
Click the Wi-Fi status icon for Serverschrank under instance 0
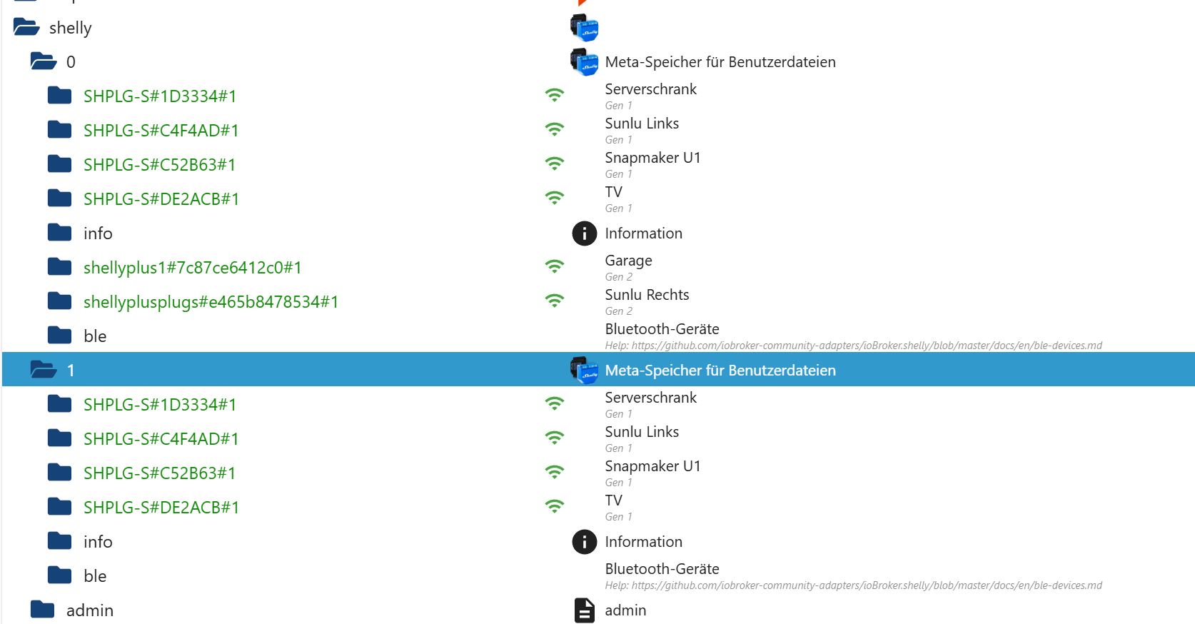point(555,95)
